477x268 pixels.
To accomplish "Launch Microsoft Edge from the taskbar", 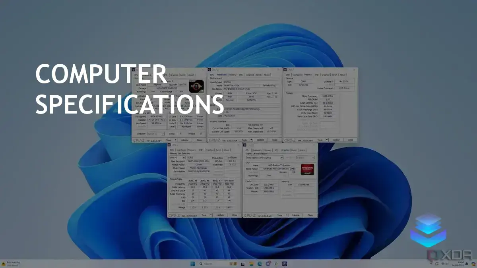I will coord(260,264).
